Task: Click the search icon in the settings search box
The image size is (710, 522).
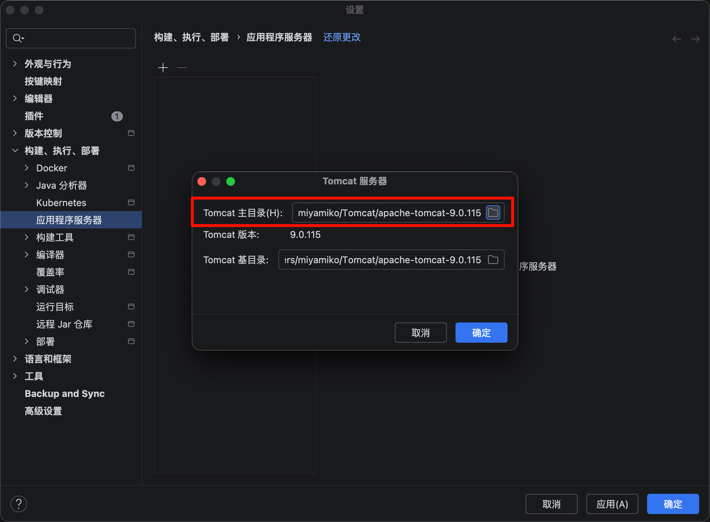Action: tap(18, 38)
